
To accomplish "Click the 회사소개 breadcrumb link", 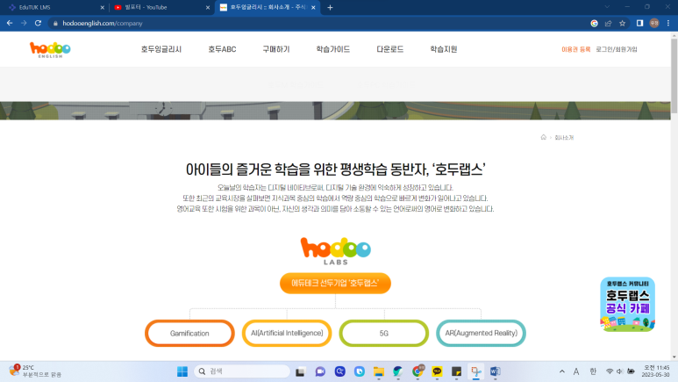I will 564,138.
